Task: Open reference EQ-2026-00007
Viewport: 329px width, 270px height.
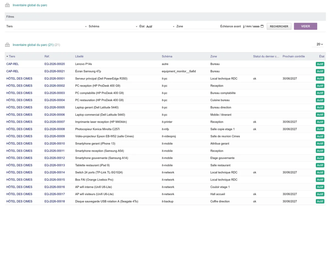Action: [x=55, y=122]
